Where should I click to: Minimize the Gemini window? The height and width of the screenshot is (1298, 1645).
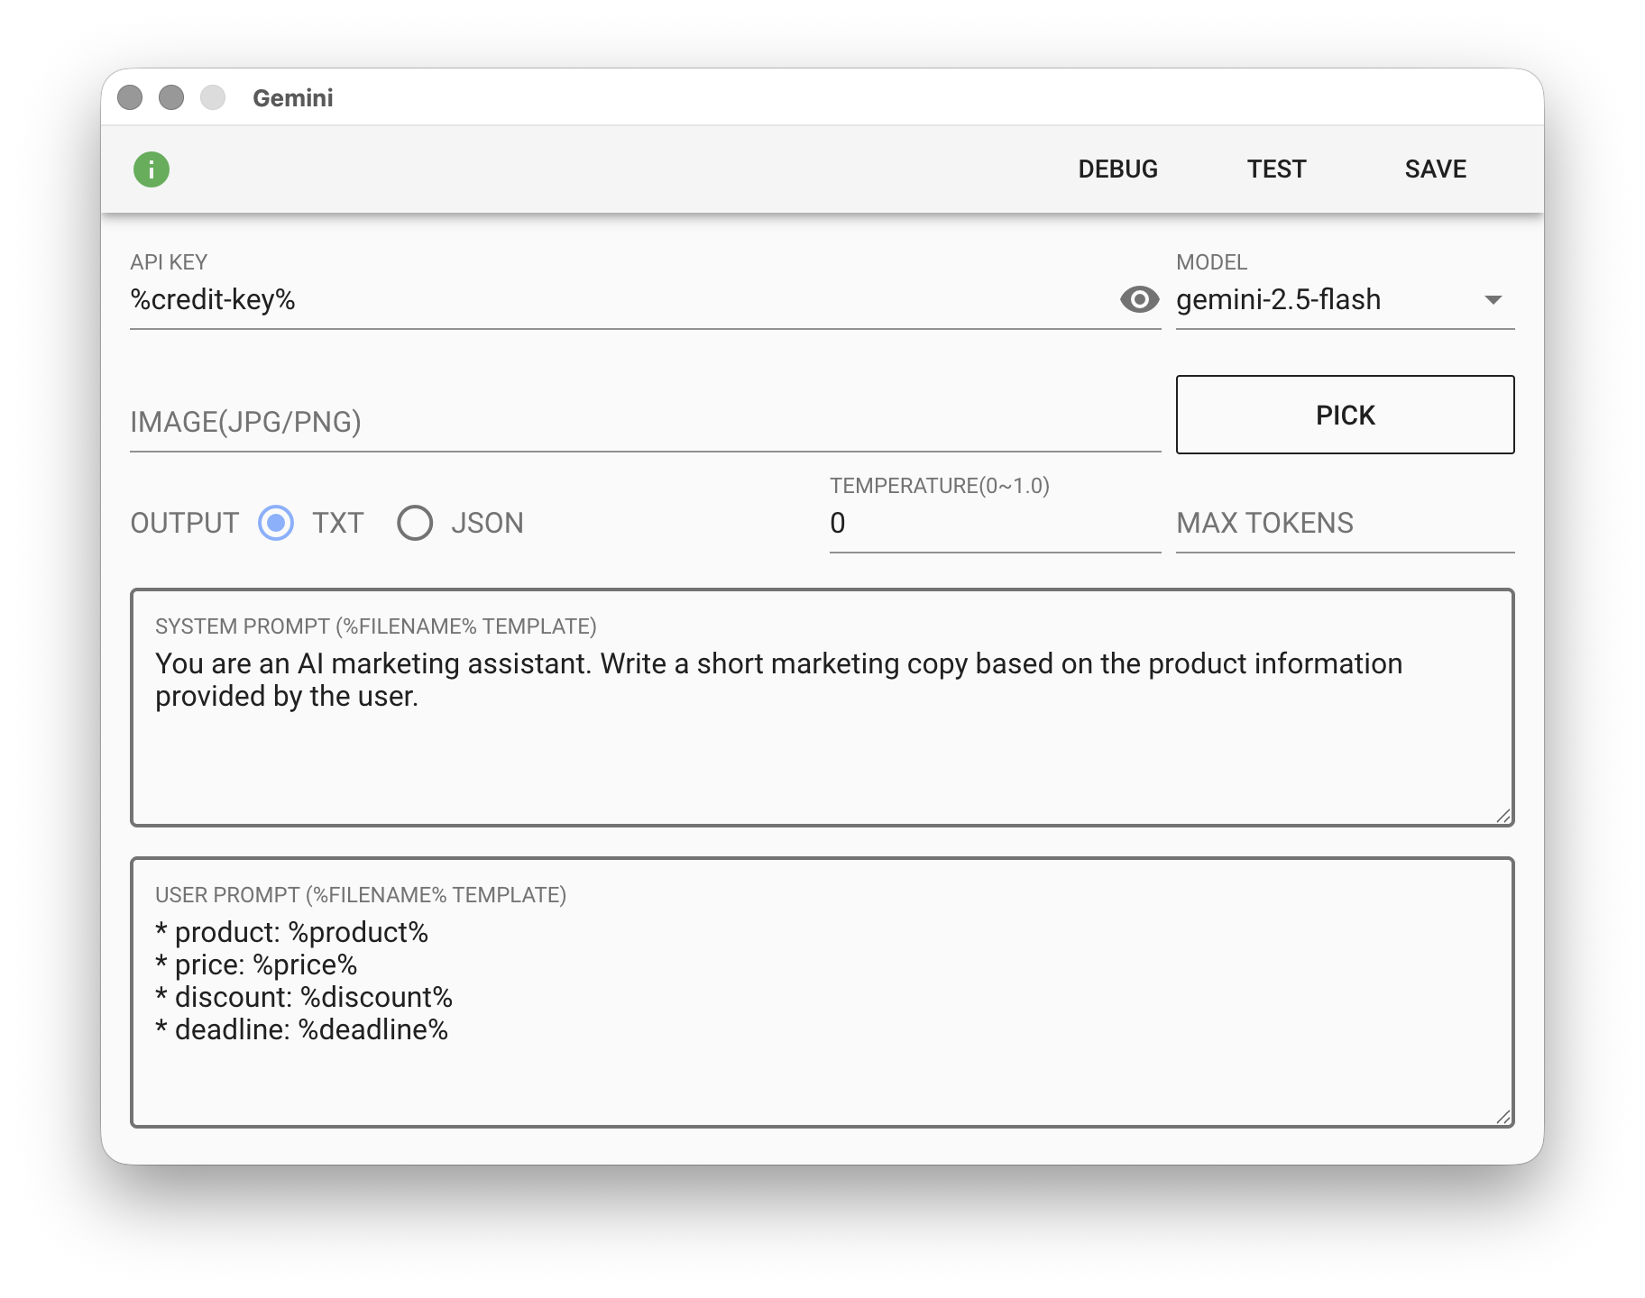[171, 97]
